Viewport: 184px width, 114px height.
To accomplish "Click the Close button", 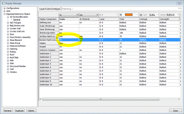I will 175,111.
